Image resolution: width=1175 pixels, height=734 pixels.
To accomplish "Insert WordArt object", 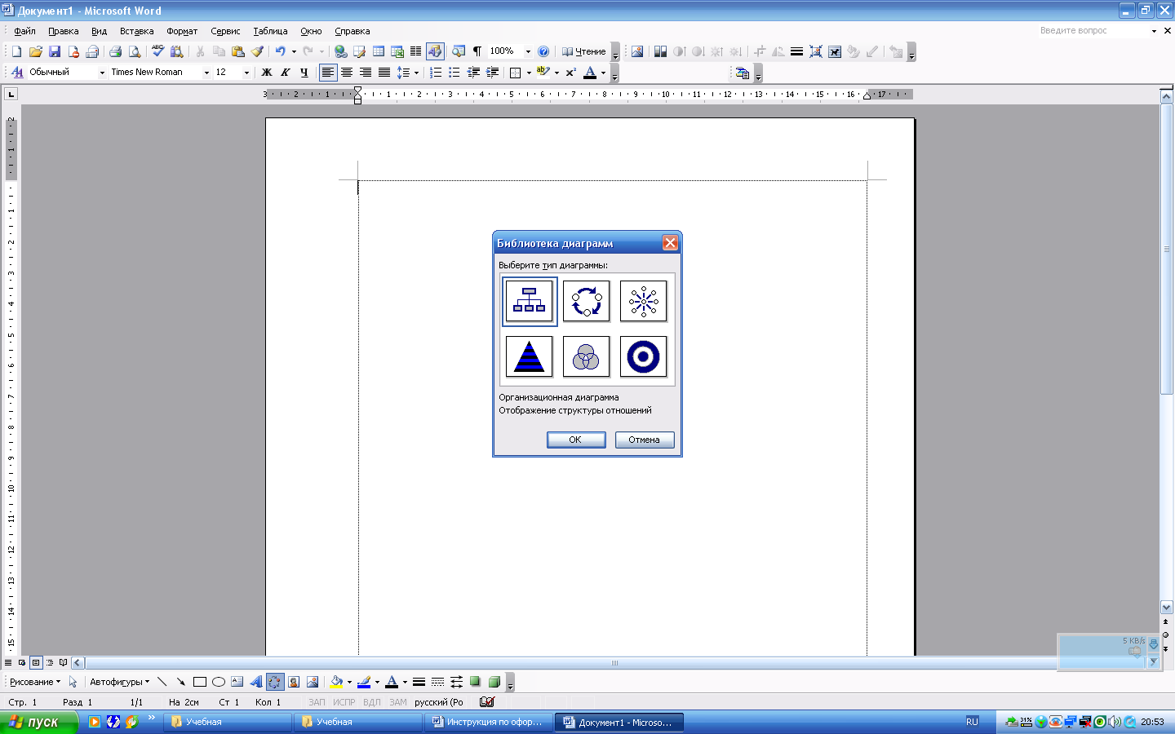I will coord(256,682).
